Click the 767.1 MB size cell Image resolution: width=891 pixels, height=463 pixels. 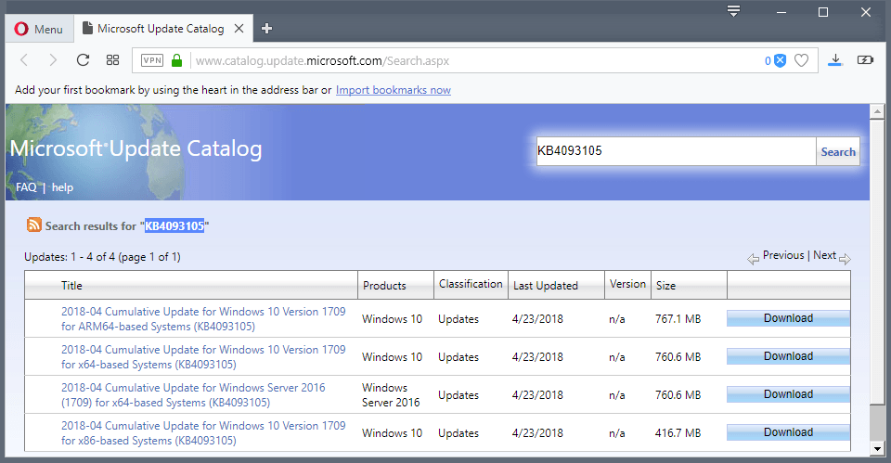click(x=678, y=318)
